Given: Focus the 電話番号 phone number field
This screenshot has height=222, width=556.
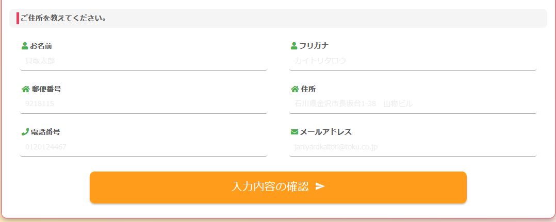Looking at the screenshot, I should point(143,147).
